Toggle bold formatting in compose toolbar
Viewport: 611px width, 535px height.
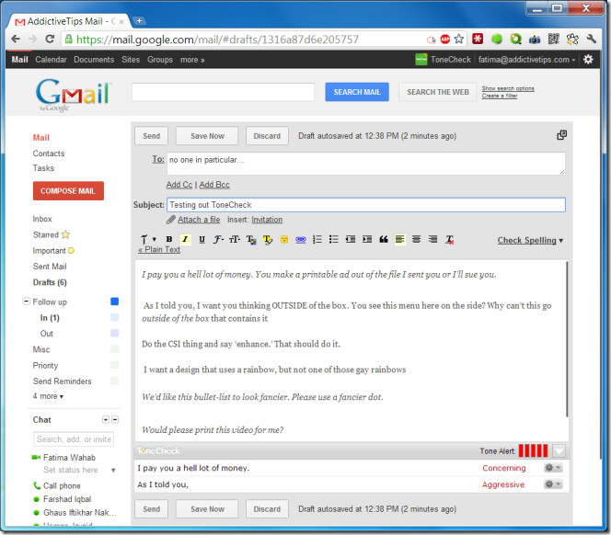(168, 239)
